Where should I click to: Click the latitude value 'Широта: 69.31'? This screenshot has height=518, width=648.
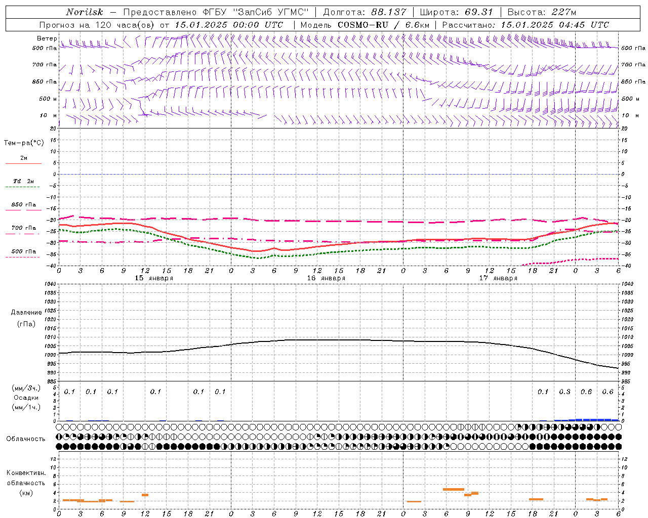point(456,12)
